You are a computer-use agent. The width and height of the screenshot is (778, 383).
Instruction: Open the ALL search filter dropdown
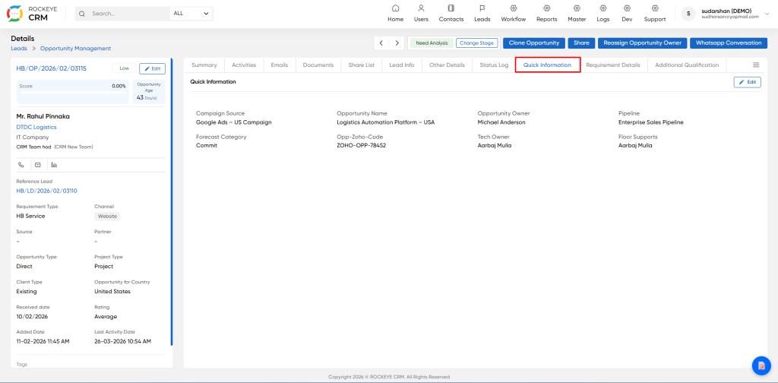(x=191, y=14)
